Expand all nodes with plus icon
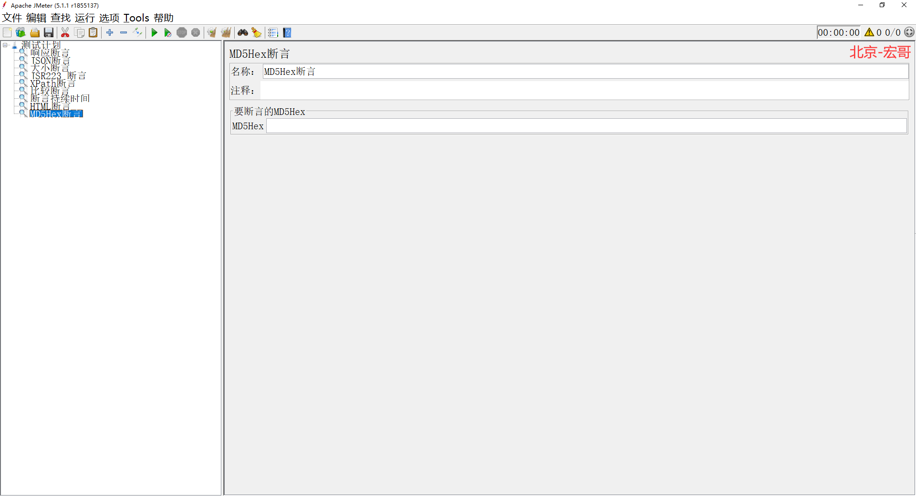Screen dimensions: 916x496 (110, 32)
